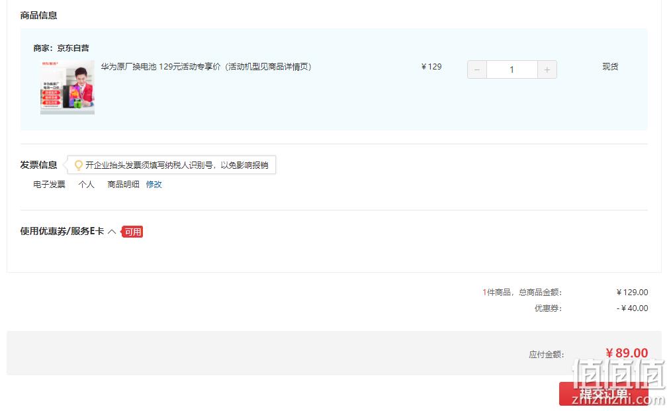Click the 现货 stock status text

click(x=610, y=67)
